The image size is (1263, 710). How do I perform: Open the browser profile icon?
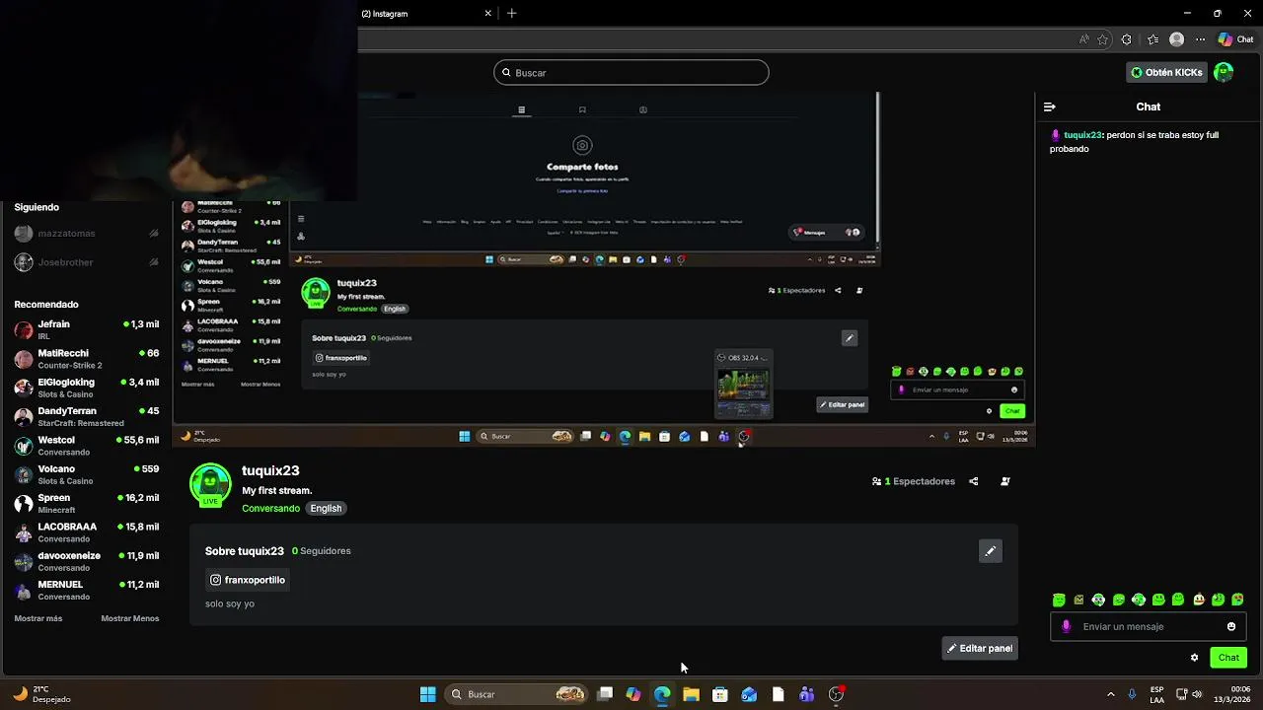pyautogui.click(x=1176, y=39)
